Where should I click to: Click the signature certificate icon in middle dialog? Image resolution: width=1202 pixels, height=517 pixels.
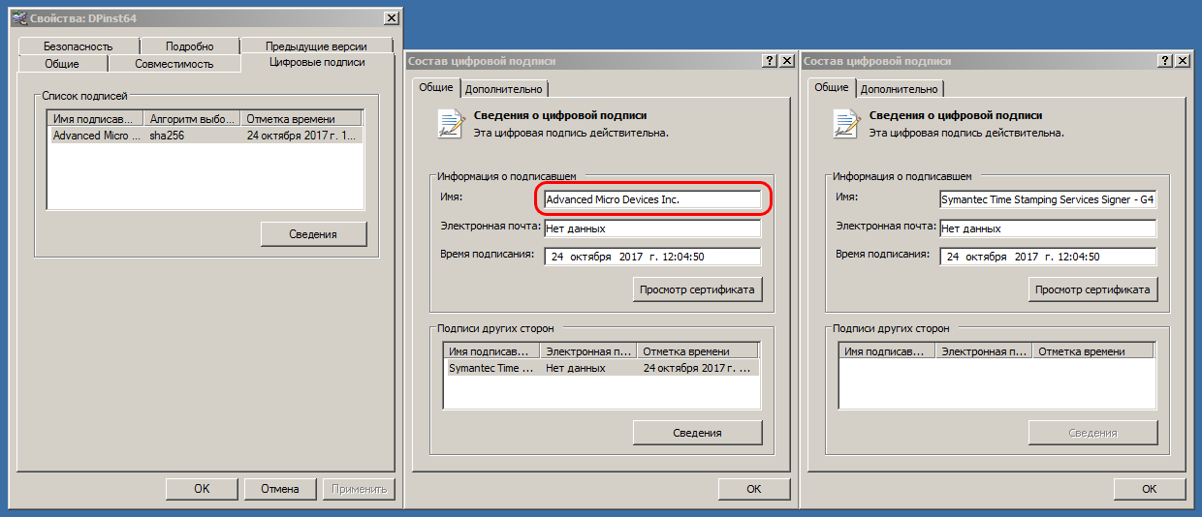pyautogui.click(x=451, y=123)
